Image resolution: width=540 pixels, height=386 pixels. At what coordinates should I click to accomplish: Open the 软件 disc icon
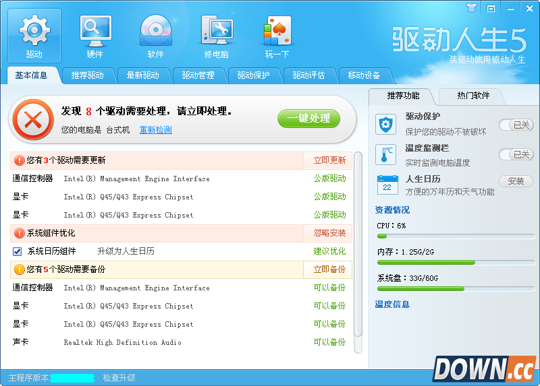click(155, 30)
